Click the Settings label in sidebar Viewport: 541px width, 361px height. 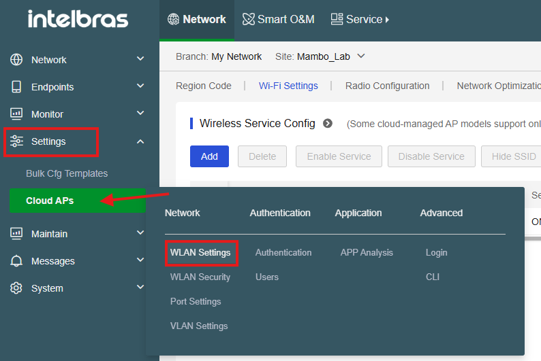point(48,141)
